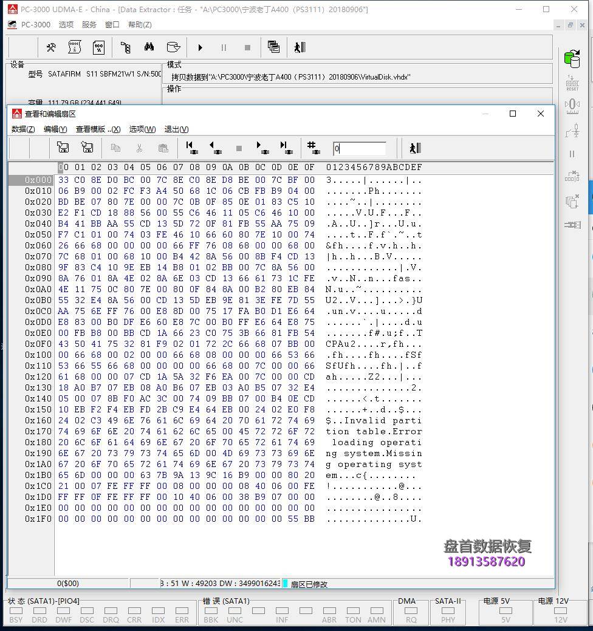This screenshot has height=631, width=593.
Task: Click the binary 0101 info sheet icon
Action: coord(75,47)
